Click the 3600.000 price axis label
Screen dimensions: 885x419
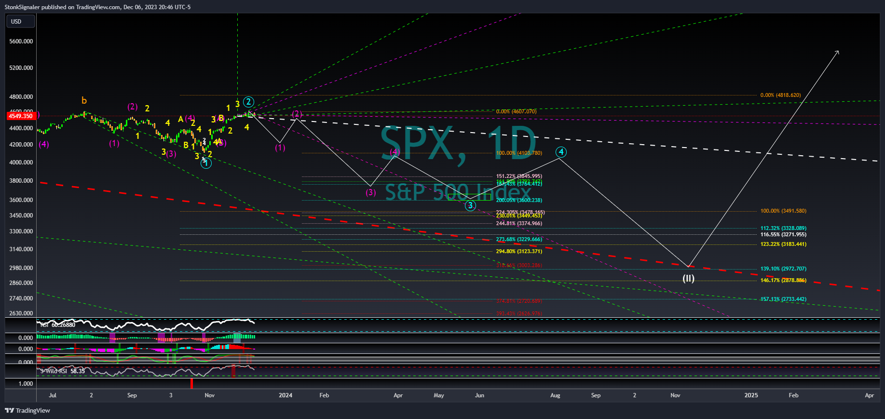[21, 200]
